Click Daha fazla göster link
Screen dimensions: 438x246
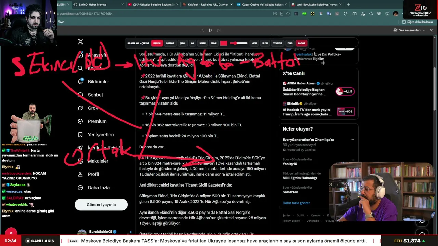(x=296, y=203)
